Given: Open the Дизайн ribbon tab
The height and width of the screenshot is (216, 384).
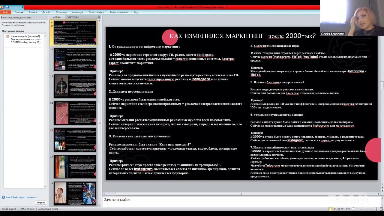Looking at the screenshot, I should coord(46,12).
